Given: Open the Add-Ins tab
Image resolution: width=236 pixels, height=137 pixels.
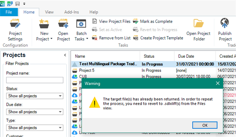Looking at the screenshot, I should coord(72,12).
